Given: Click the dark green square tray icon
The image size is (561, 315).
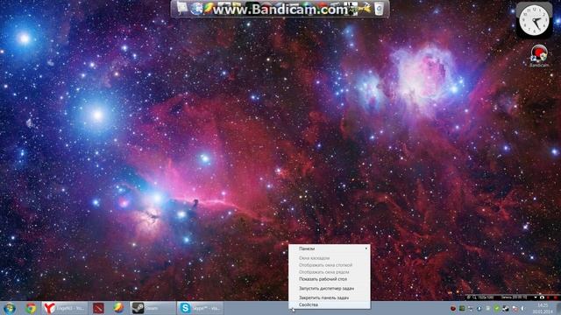Looking at the screenshot, I should pyautogui.click(x=462, y=308).
